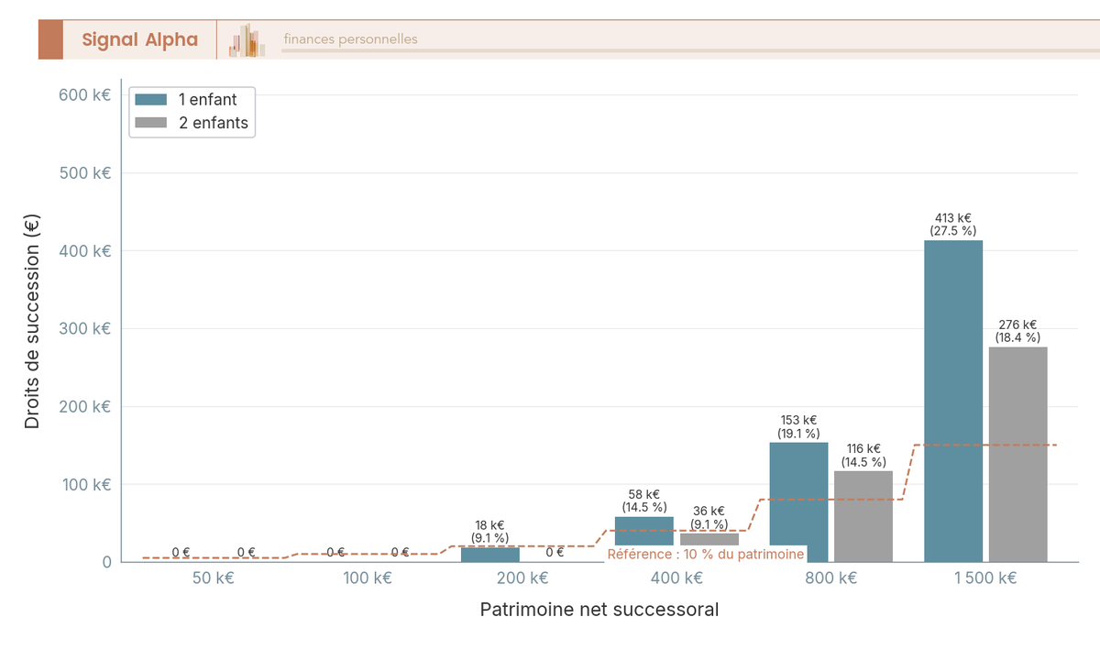Select the 153 k€ blue bar

pos(798,501)
